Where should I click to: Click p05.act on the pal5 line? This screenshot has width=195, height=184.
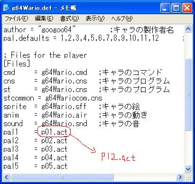point(54,166)
